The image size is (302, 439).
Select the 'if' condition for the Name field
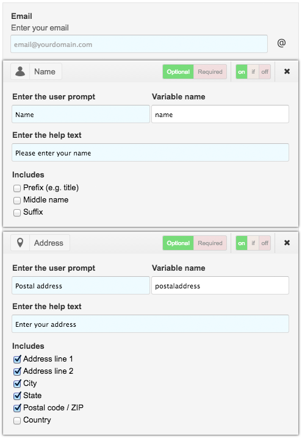tap(253, 72)
